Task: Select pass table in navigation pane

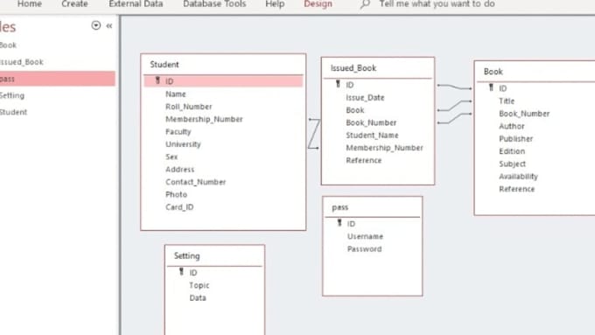Action: click(x=58, y=79)
